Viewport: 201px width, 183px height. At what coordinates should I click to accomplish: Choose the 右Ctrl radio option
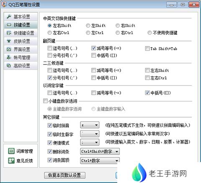[118, 33]
